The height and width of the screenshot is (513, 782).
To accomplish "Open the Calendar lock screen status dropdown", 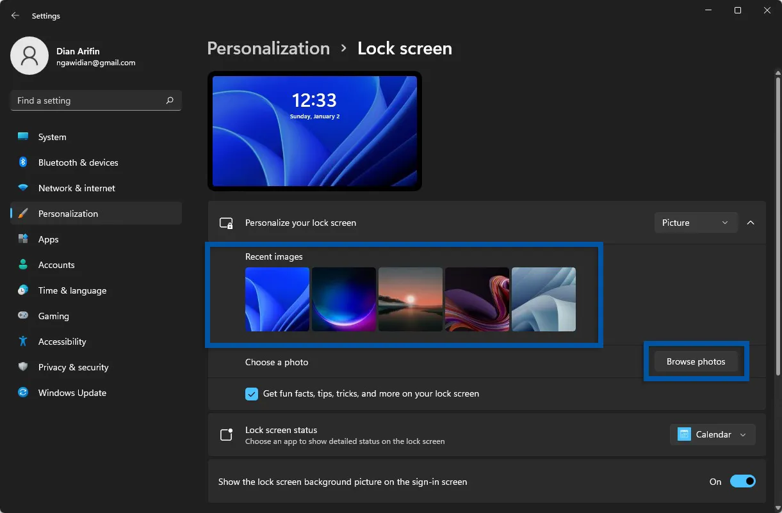I will pyautogui.click(x=712, y=435).
